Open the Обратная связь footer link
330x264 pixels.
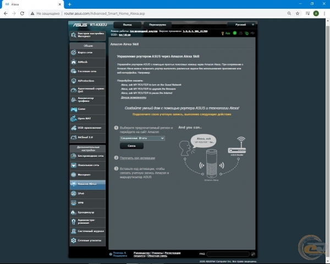[x=157, y=256]
